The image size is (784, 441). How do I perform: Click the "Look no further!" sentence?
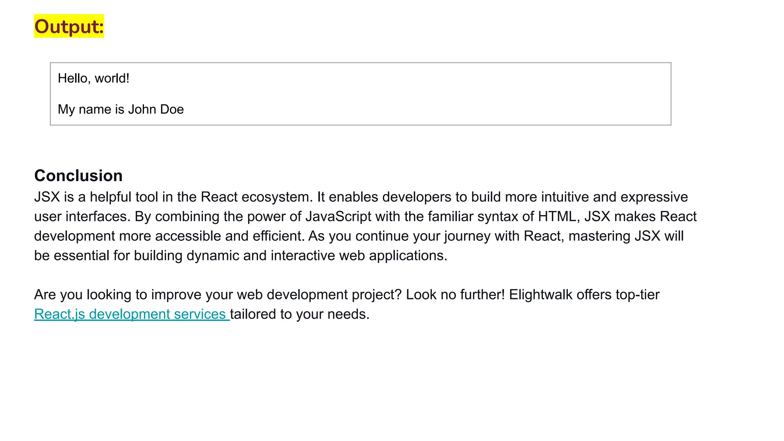tap(456, 295)
